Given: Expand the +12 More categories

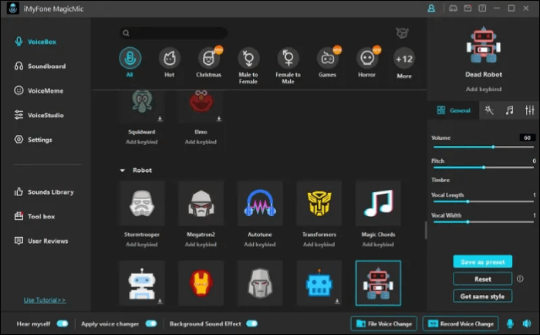Looking at the screenshot, I should (404, 59).
